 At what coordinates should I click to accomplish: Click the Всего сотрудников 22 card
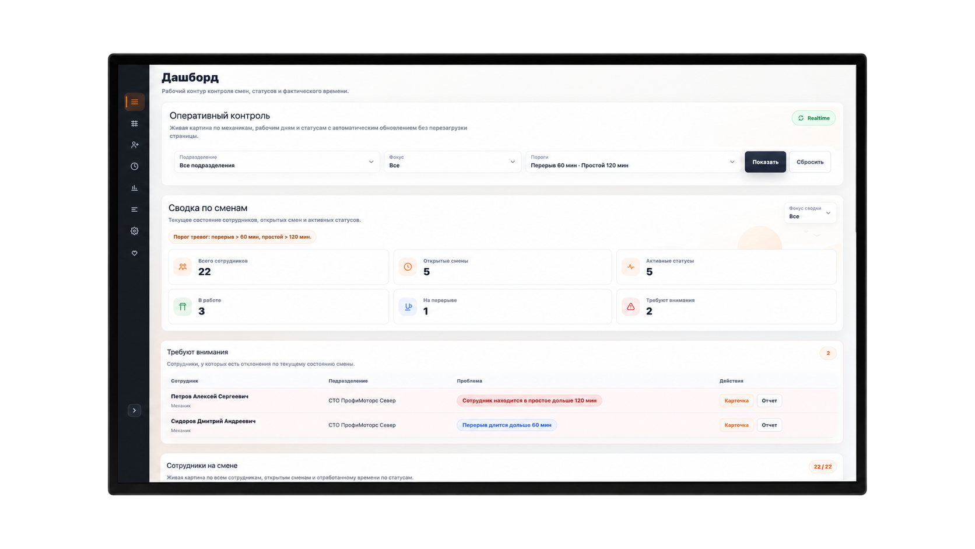279,267
